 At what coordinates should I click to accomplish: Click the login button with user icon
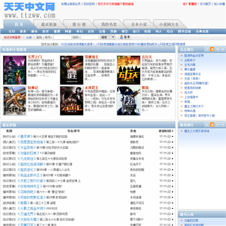point(125,37)
